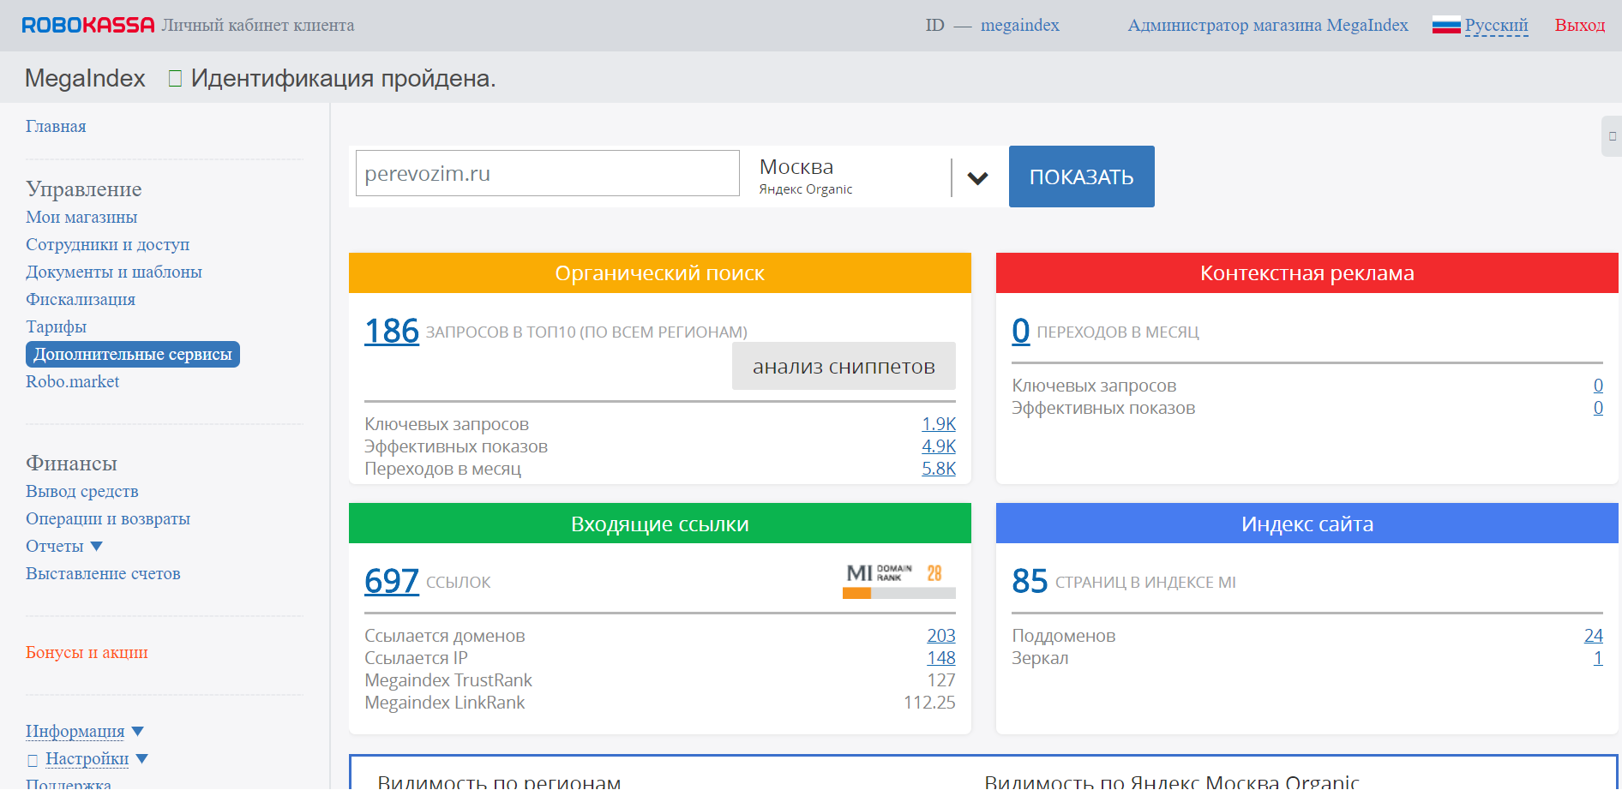Go to Мои магазины
The image size is (1622, 802).
81,217
